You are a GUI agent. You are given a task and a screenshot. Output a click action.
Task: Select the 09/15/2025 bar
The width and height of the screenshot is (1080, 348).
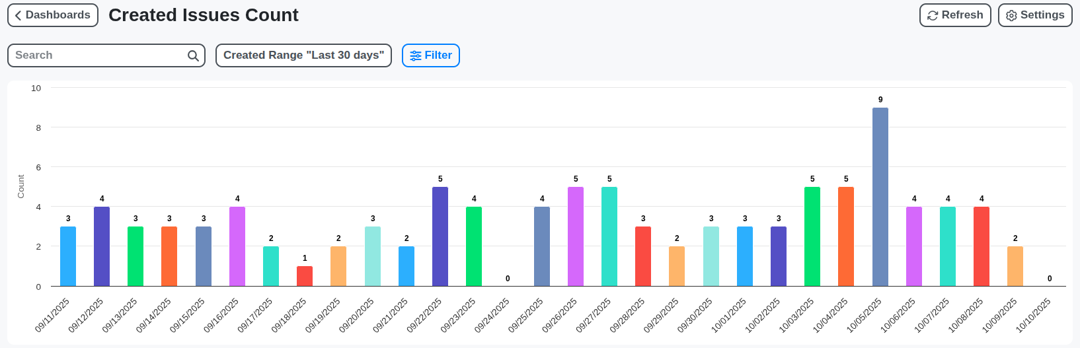pos(204,256)
